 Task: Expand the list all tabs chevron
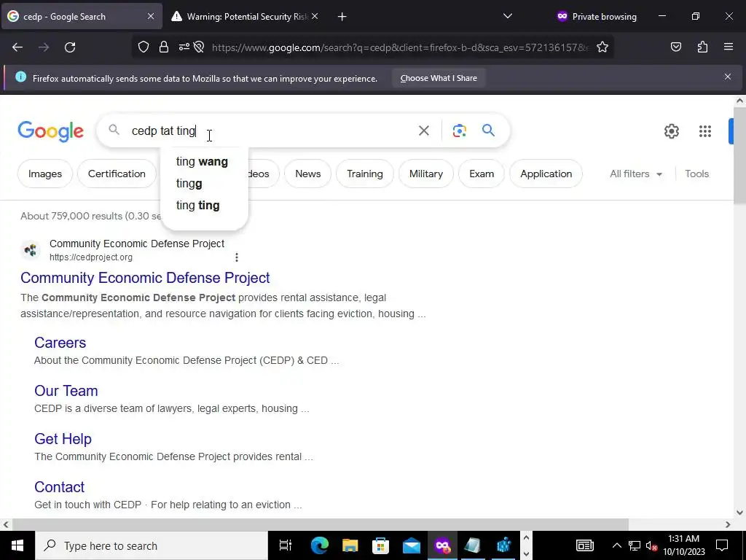pyautogui.click(x=508, y=17)
